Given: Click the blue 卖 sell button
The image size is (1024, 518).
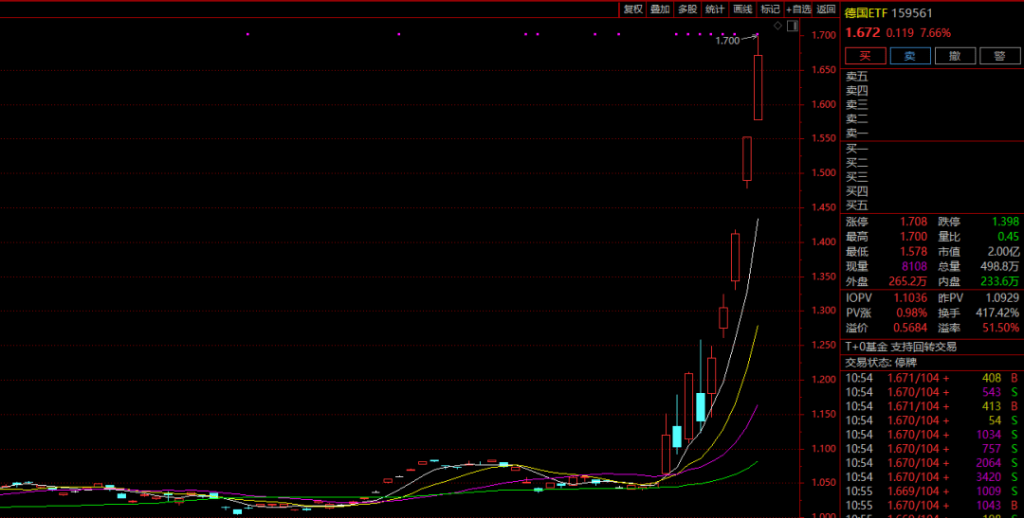Looking at the screenshot, I should [x=909, y=56].
